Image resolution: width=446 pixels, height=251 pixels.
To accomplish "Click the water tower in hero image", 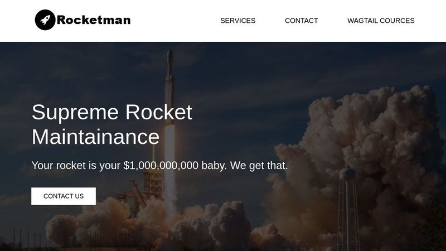I will (x=347, y=207).
